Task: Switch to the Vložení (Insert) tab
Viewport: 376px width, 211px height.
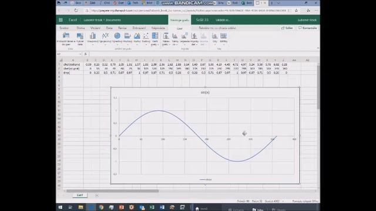Action: tap(95, 28)
